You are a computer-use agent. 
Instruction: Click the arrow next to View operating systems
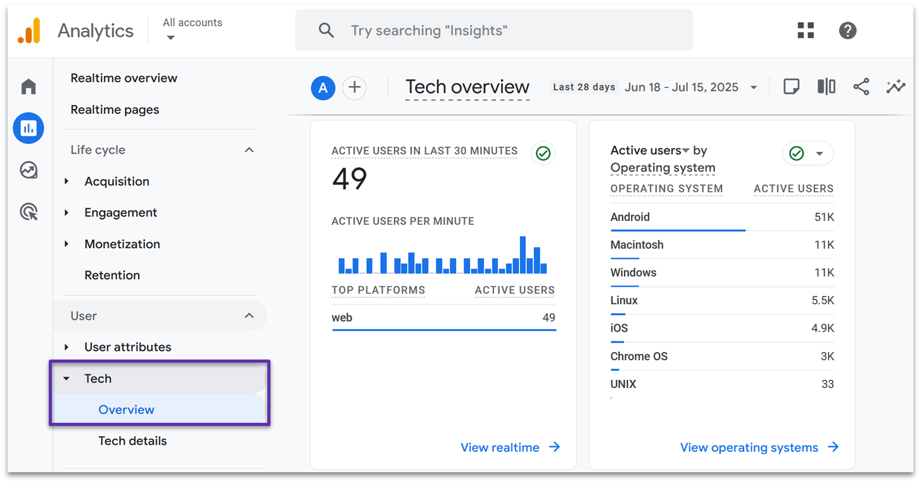pyautogui.click(x=833, y=447)
